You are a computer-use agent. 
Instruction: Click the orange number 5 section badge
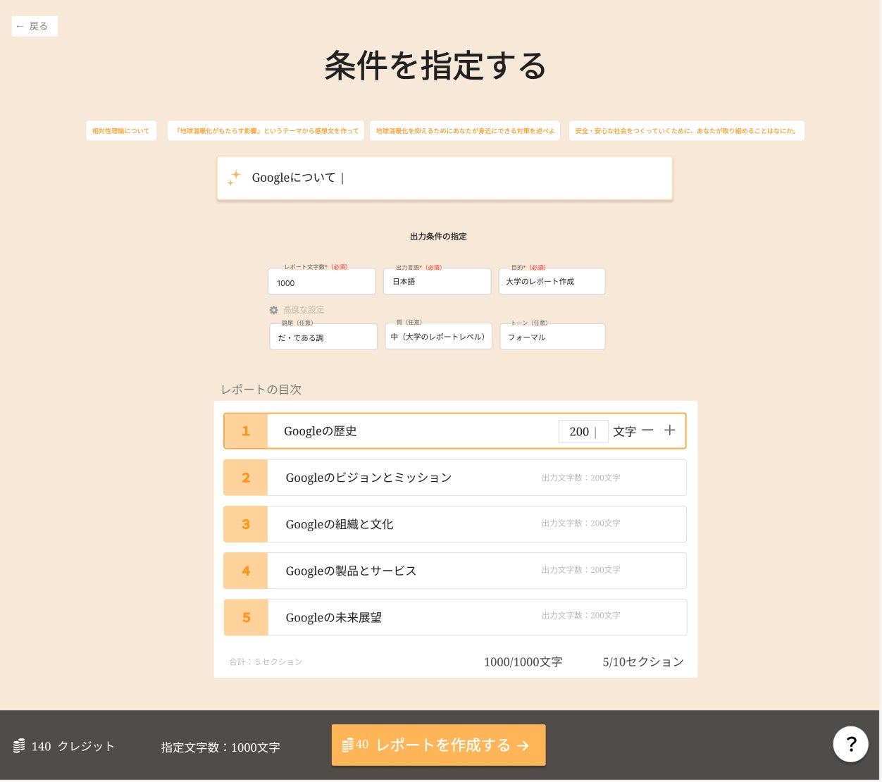click(246, 617)
